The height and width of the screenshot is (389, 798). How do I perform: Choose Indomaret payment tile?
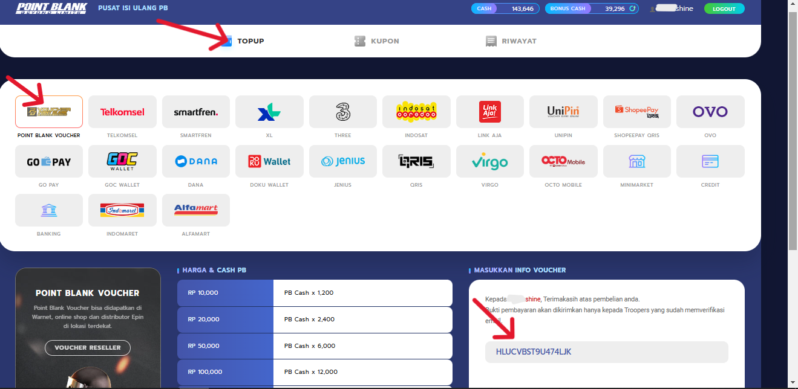tap(122, 210)
